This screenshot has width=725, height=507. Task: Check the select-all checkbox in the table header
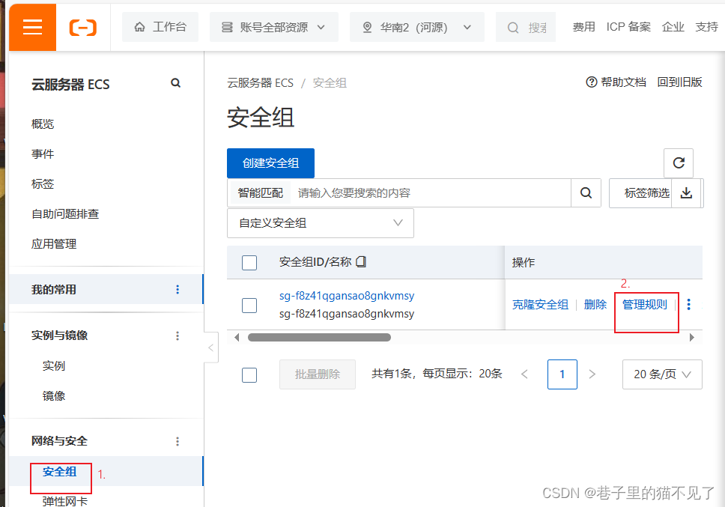coord(250,262)
